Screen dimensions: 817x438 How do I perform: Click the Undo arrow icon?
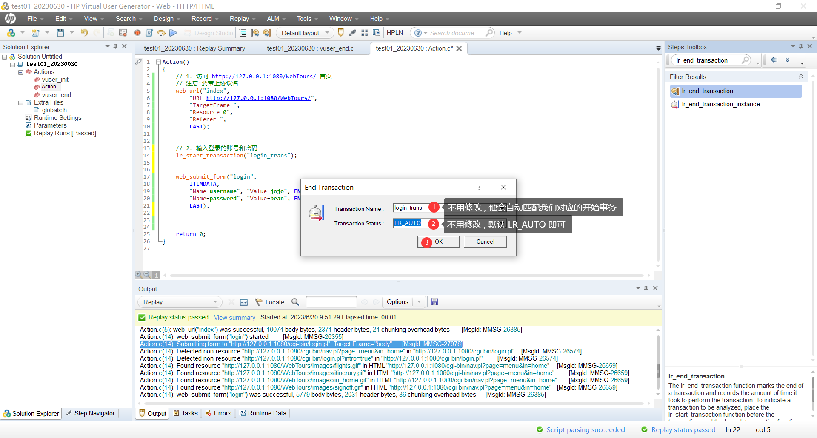[x=84, y=33]
